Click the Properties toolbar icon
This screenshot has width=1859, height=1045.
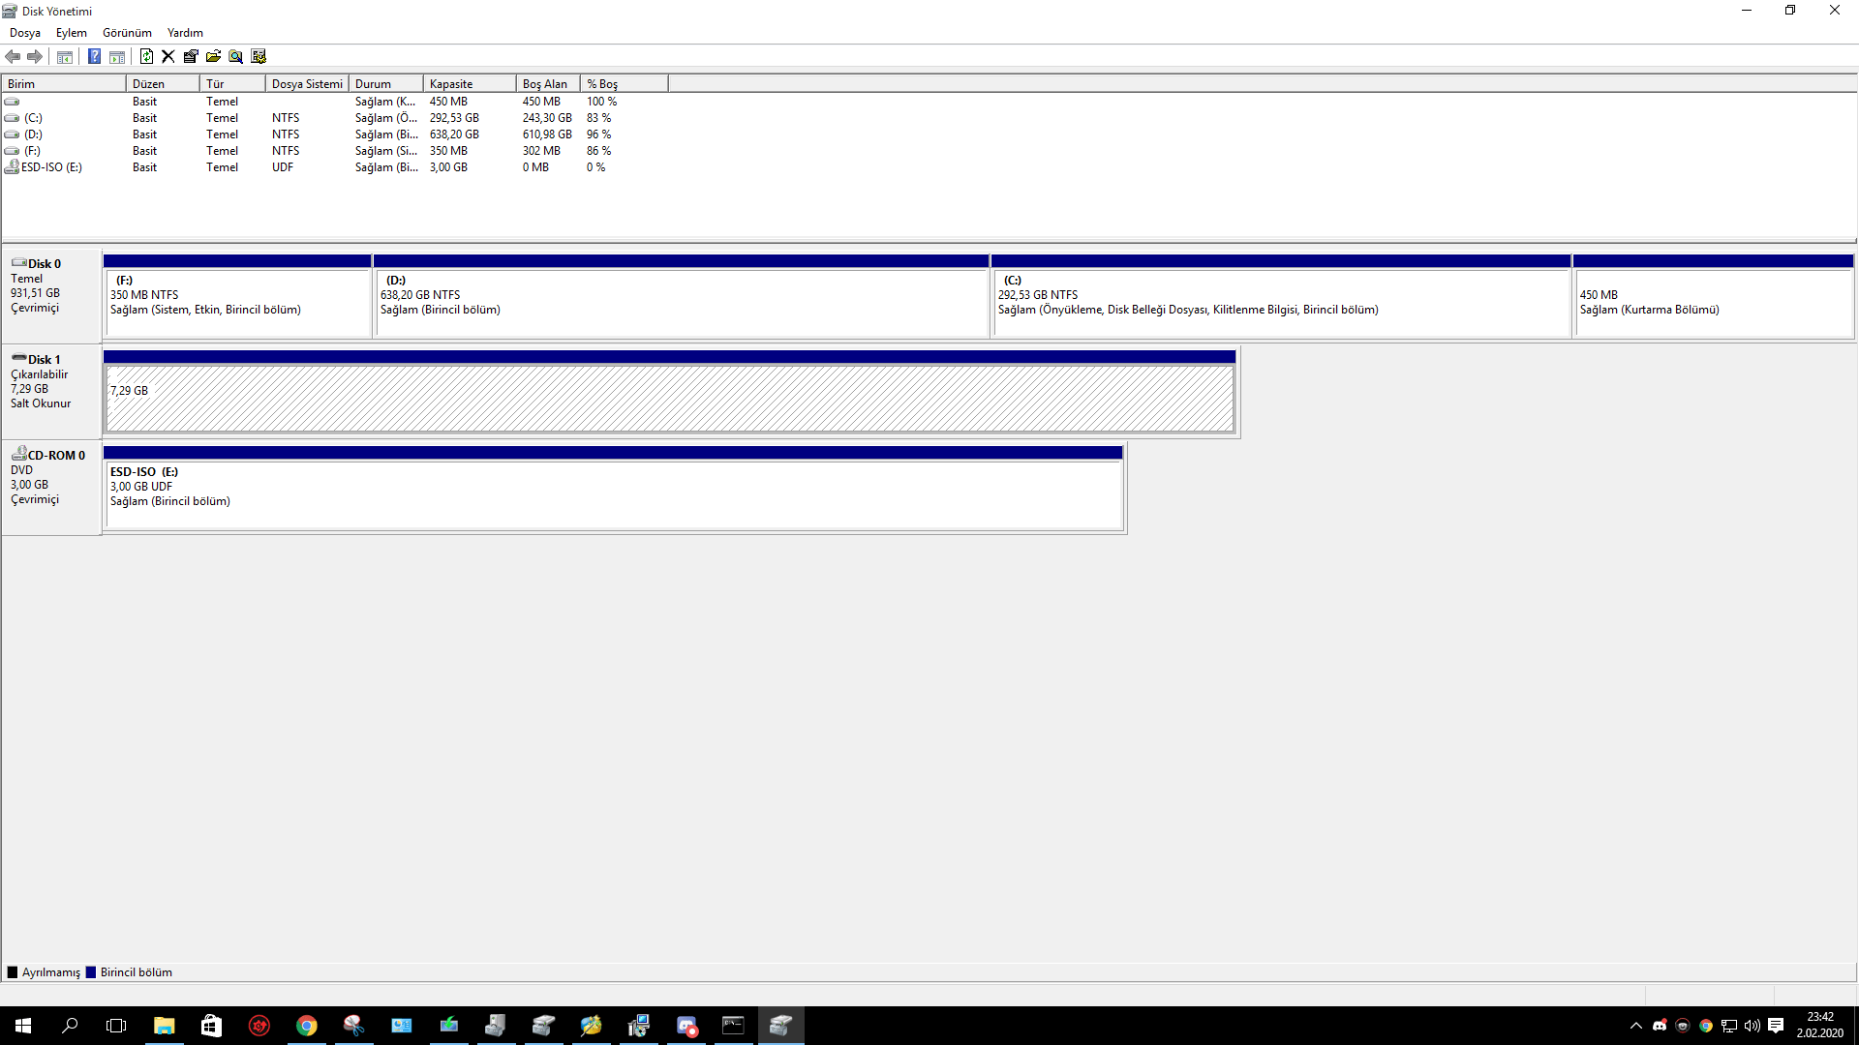[191, 56]
